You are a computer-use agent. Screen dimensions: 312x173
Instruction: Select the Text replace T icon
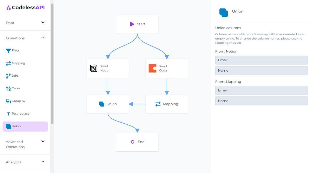(8, 114)
